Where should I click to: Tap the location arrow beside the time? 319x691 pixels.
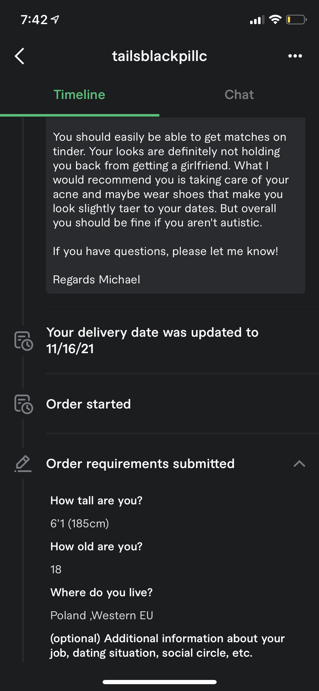[x=55, y=20]
